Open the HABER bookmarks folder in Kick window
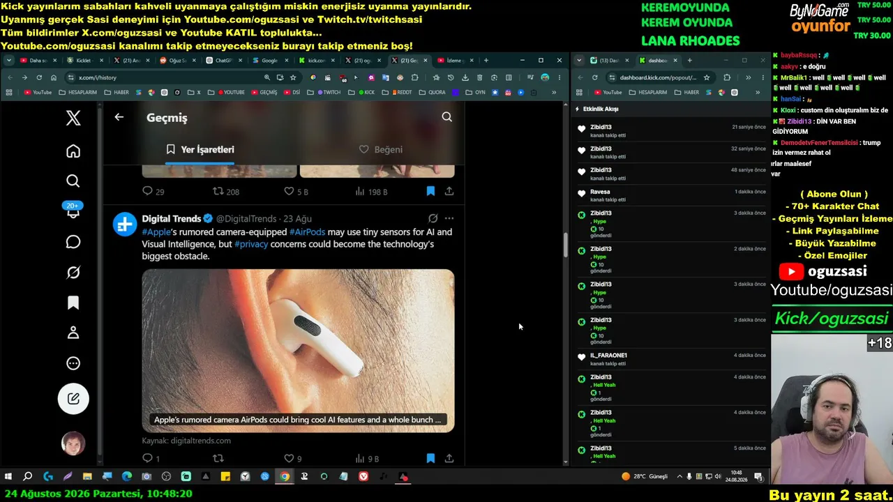The height and width of the screenshot is (502, 893). pos(687,92)
